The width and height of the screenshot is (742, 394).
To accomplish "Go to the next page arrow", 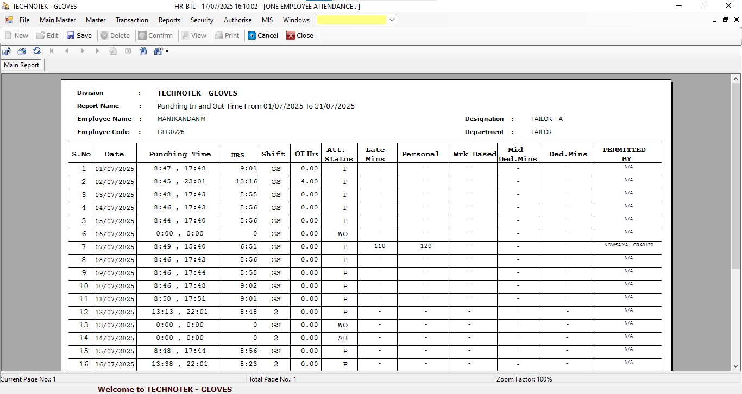I will (x=83, y=51).
